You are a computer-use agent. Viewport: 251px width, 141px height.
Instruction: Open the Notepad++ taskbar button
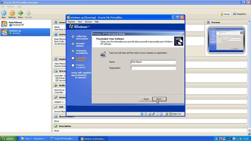click(34, 139)
